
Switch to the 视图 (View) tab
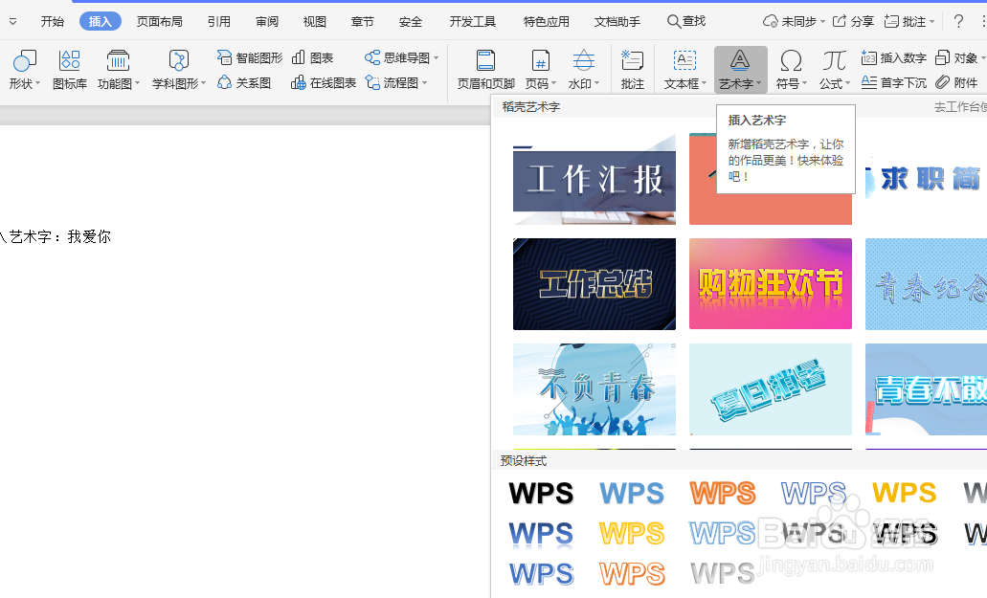tap(315, 21)
